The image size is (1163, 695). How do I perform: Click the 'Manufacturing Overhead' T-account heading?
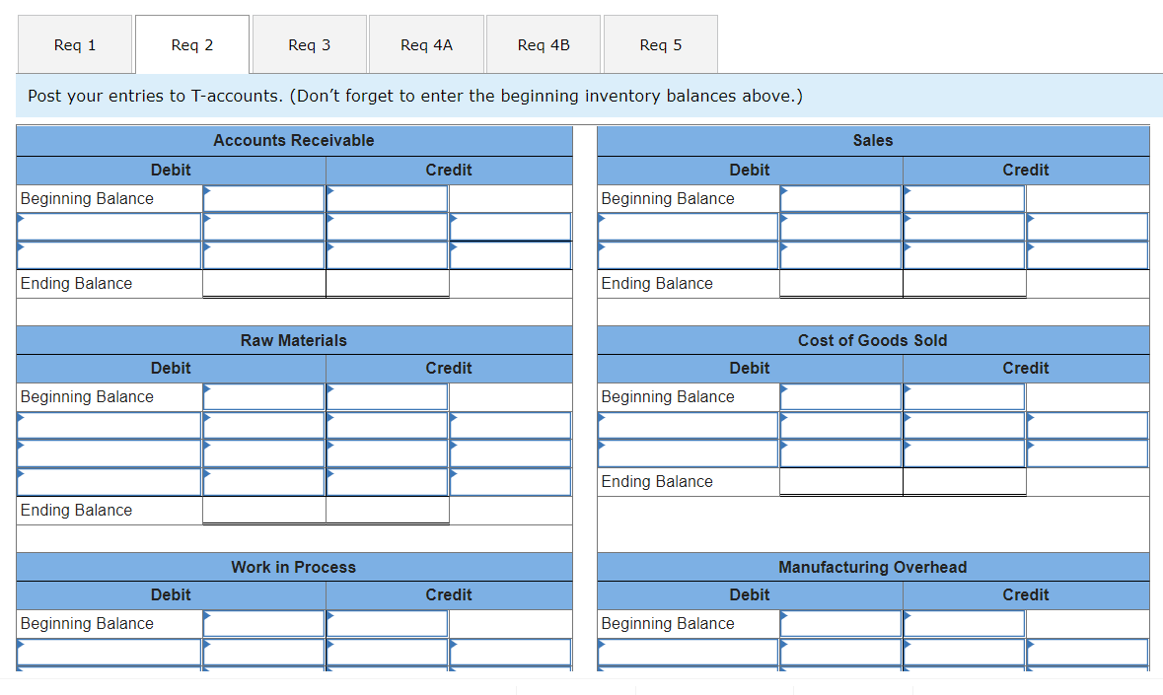click(872, 567)
